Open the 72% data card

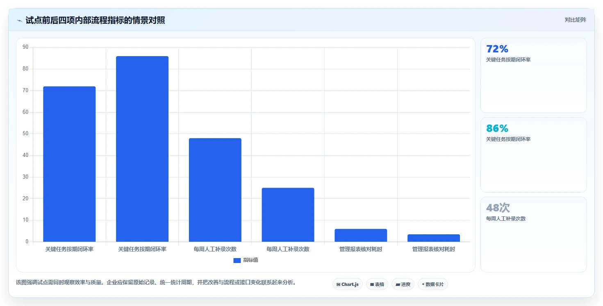point(534,75)
